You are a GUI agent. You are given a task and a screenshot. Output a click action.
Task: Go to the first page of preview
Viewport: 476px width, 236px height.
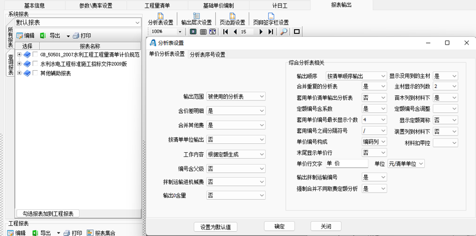(226, 32)
